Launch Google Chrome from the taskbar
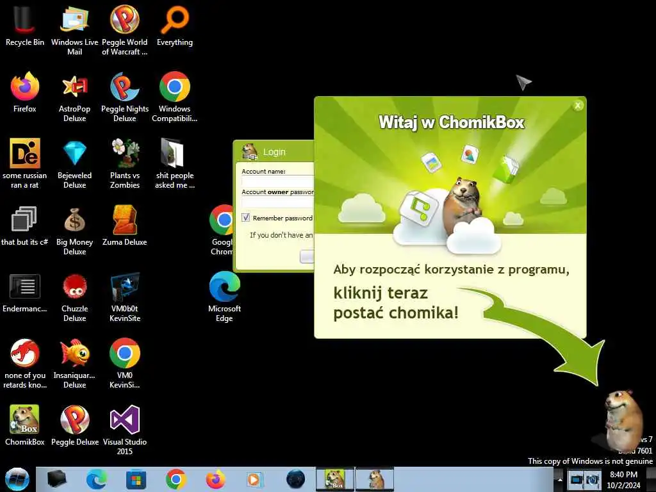 176,479
